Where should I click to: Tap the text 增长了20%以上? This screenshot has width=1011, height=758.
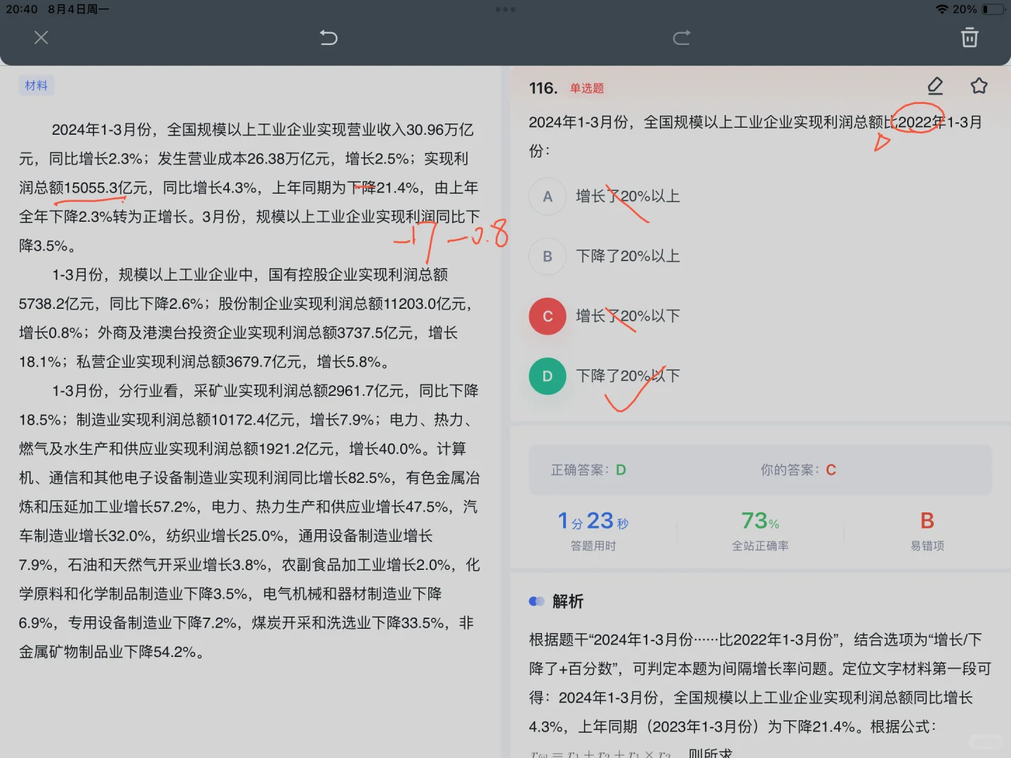[x=628, y=197]
